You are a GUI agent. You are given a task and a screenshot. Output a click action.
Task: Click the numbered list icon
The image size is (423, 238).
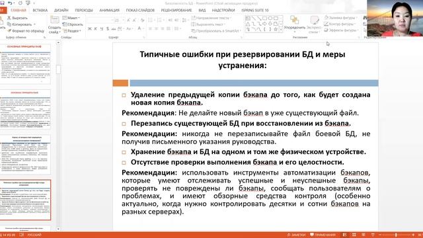click(x=160, y=20)
